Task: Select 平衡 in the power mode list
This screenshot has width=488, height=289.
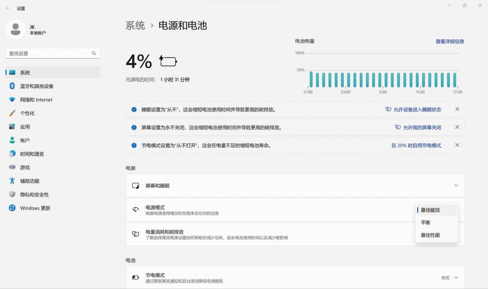Action: click(427, 222)
